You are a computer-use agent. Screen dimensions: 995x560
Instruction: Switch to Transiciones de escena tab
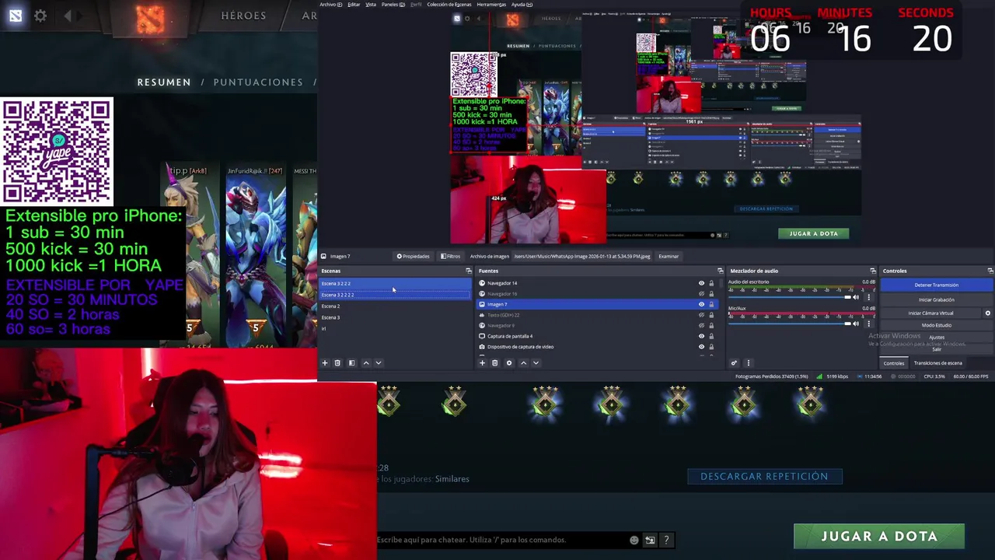tap(937, 363)
